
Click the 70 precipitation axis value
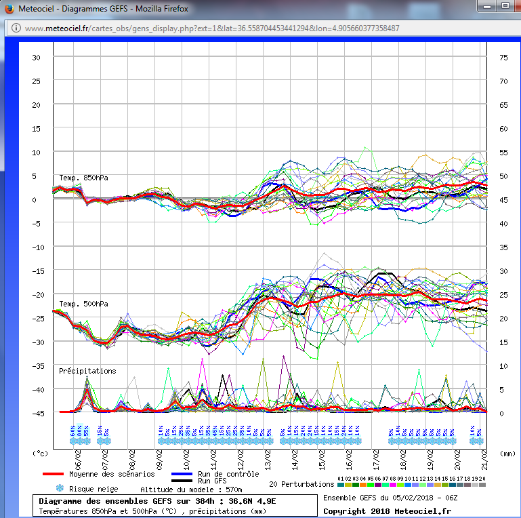pos(503,81)
